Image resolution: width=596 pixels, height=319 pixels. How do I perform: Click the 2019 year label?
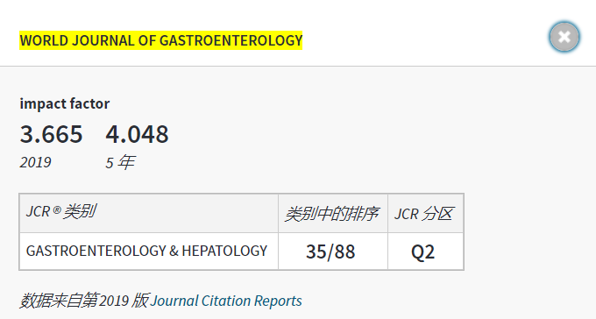tap(35, 162)
